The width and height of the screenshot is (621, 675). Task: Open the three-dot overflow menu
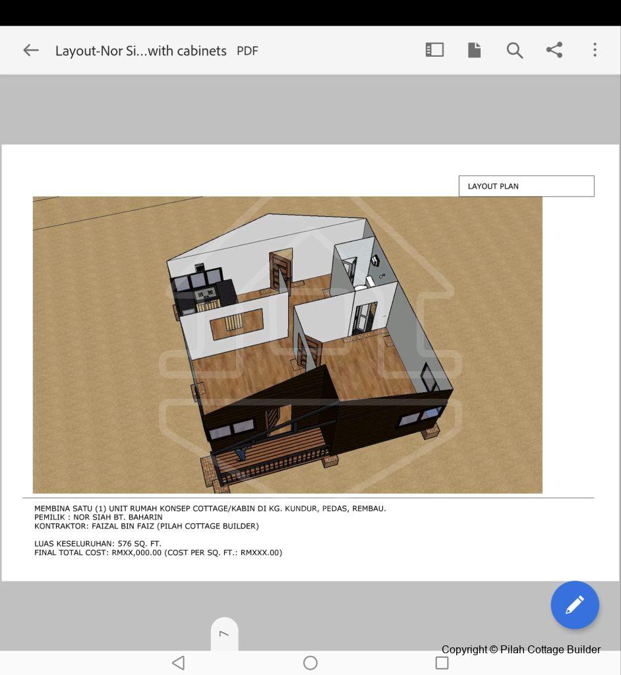point(595,50)
